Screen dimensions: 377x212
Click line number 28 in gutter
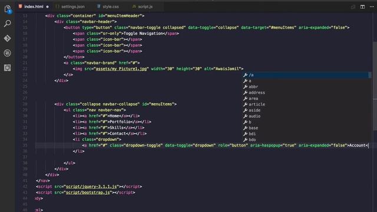pyautogui.click(x=25, y=104)
